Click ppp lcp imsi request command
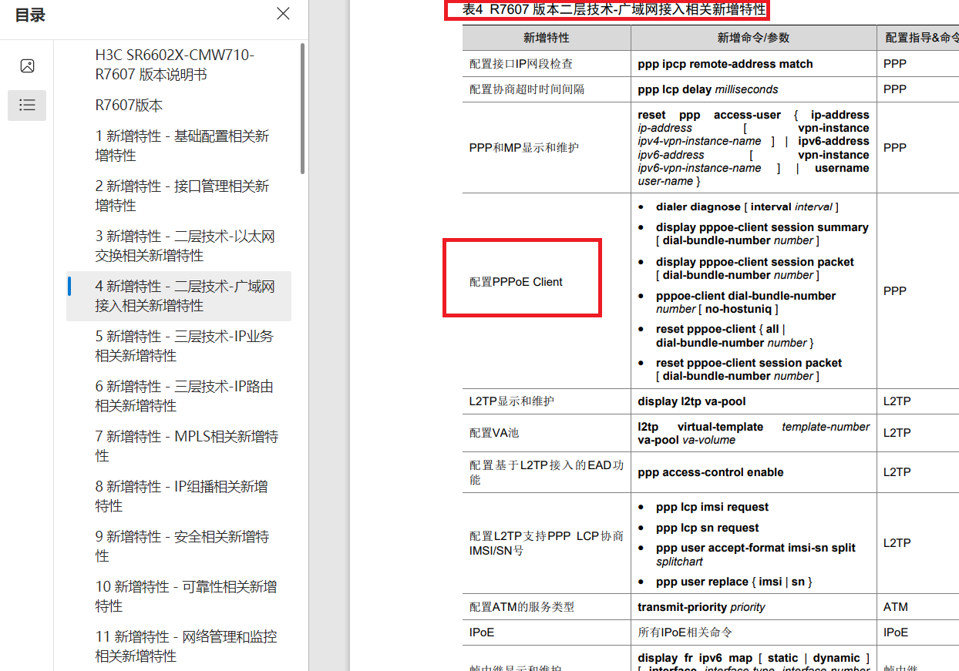The image size is (959, 671). click(712, 507)
